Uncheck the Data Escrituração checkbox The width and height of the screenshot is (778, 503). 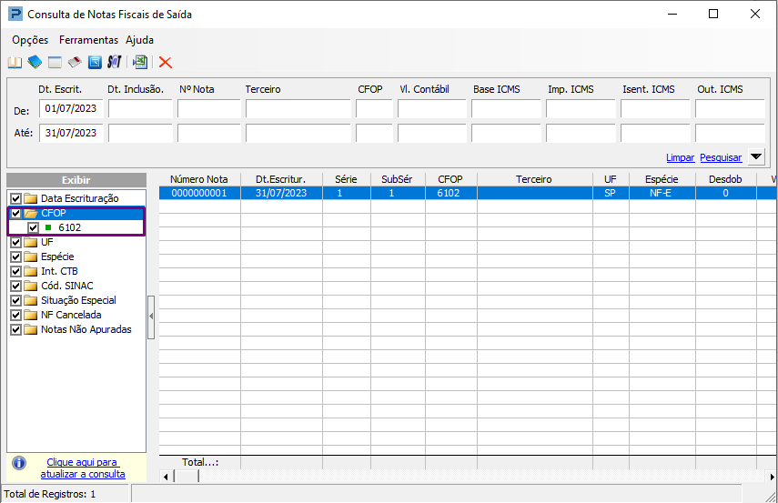point(15,198)
